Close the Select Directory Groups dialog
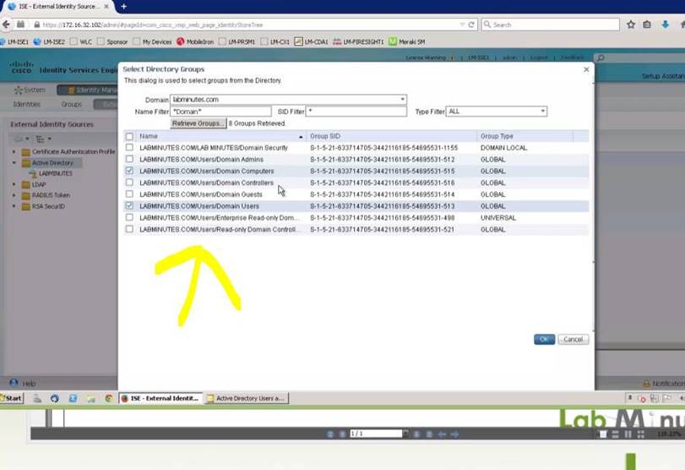 tap(586, 69)
